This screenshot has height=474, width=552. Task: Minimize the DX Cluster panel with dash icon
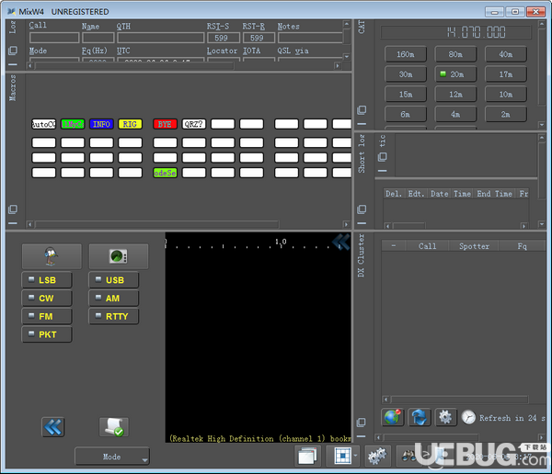[x=361, y=436]
